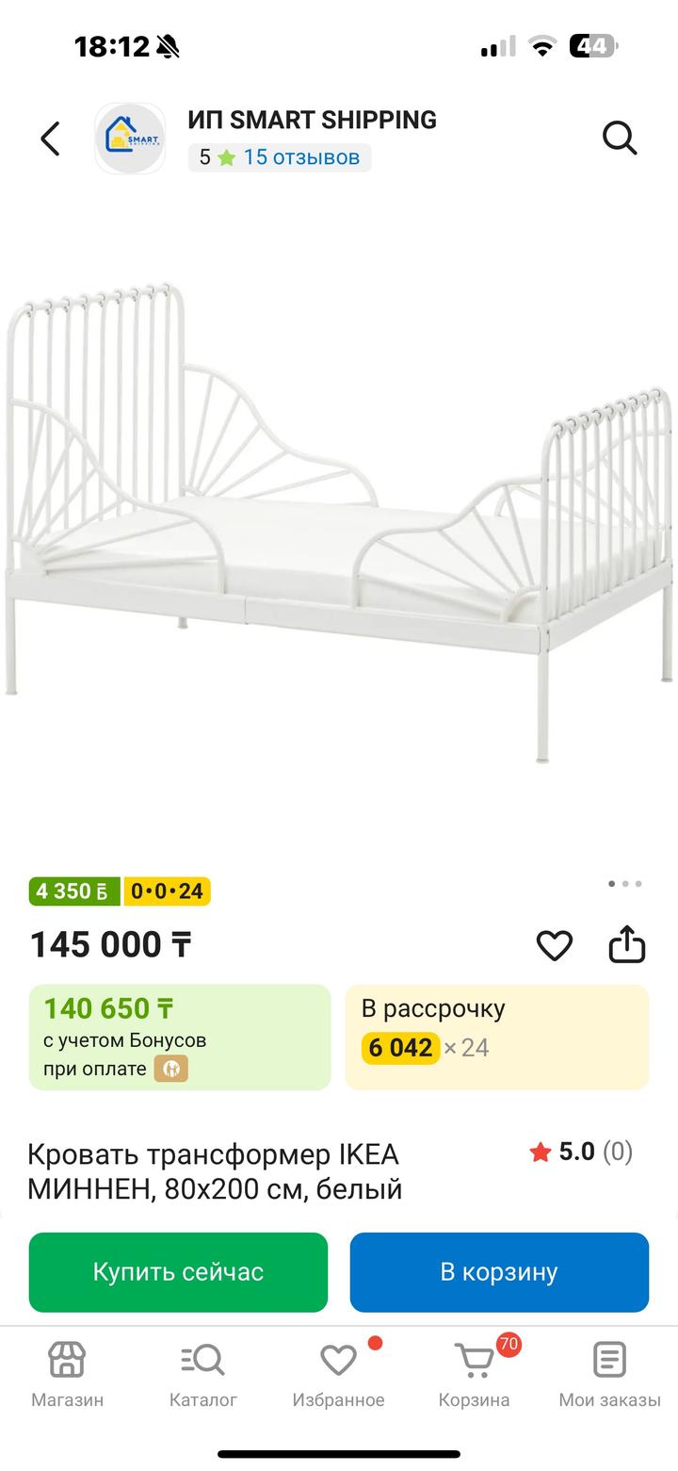Tap the 5.0 star product rating
Screen dimensions: 678x1471
[x=580, y=1152]
